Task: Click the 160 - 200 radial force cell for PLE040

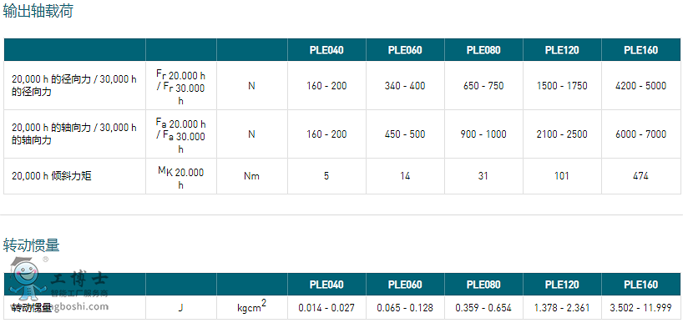Action: [326, 86]
